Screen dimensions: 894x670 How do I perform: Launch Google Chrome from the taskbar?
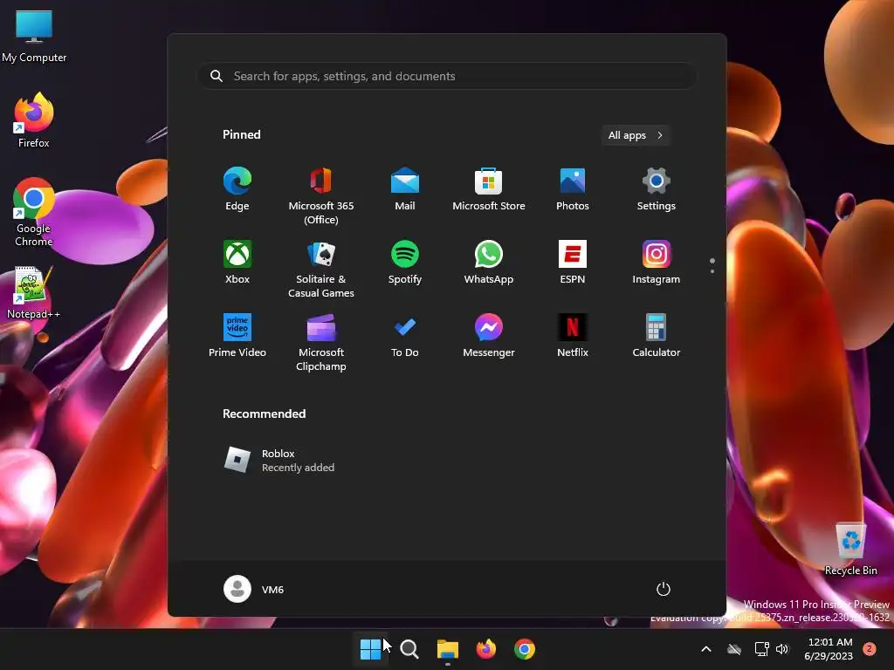525,649
